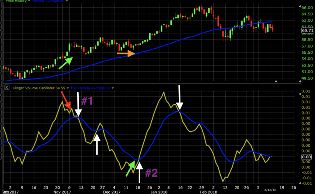Click white arrow pointing down at January peak
315x194 pixels.
179,97
